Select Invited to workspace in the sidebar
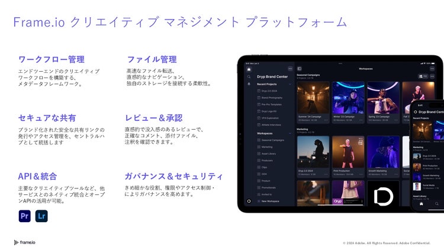The width and height of the screenshot is (444, 250). [265, 194]
